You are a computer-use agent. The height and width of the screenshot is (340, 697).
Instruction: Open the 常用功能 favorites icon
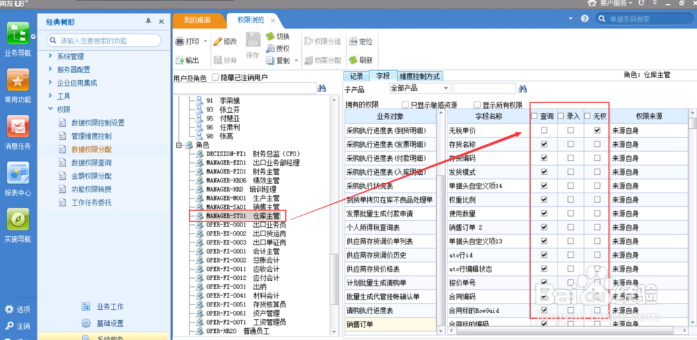[18, 80]
